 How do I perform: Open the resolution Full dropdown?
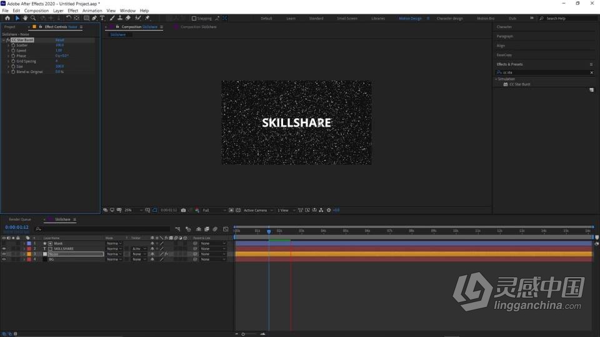point(214,210)
